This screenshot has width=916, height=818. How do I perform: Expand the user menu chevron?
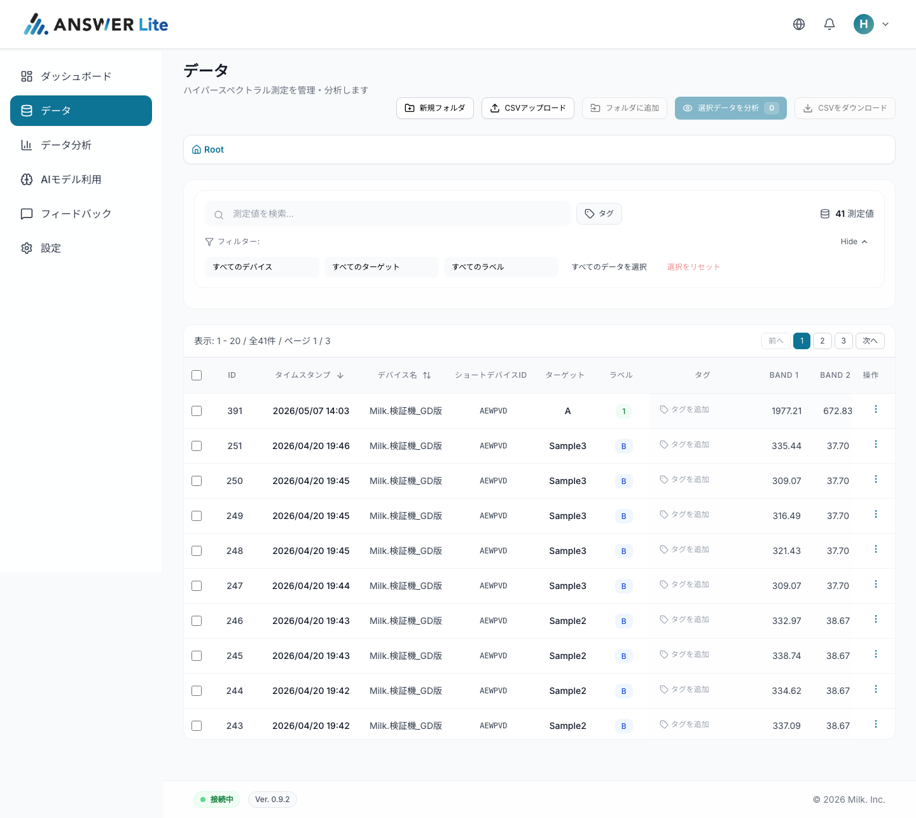pyautogui.click(x=885, y=24)
